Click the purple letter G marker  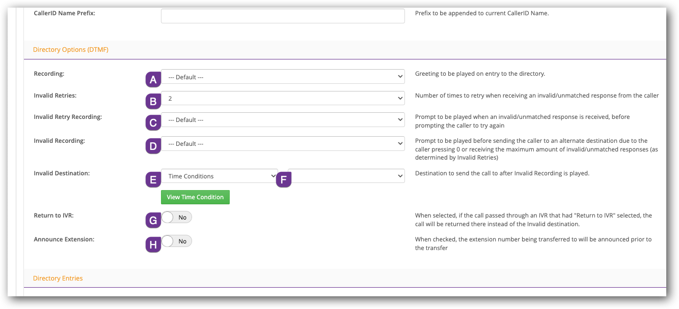(153, 220)
